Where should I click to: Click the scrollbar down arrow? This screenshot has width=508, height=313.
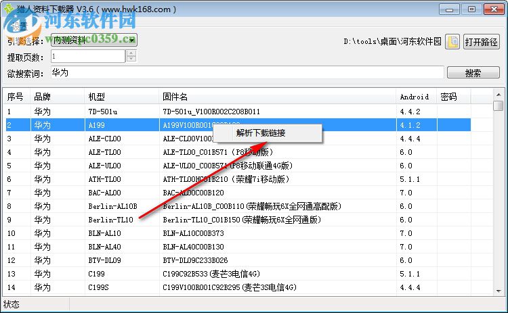point(499,291)
